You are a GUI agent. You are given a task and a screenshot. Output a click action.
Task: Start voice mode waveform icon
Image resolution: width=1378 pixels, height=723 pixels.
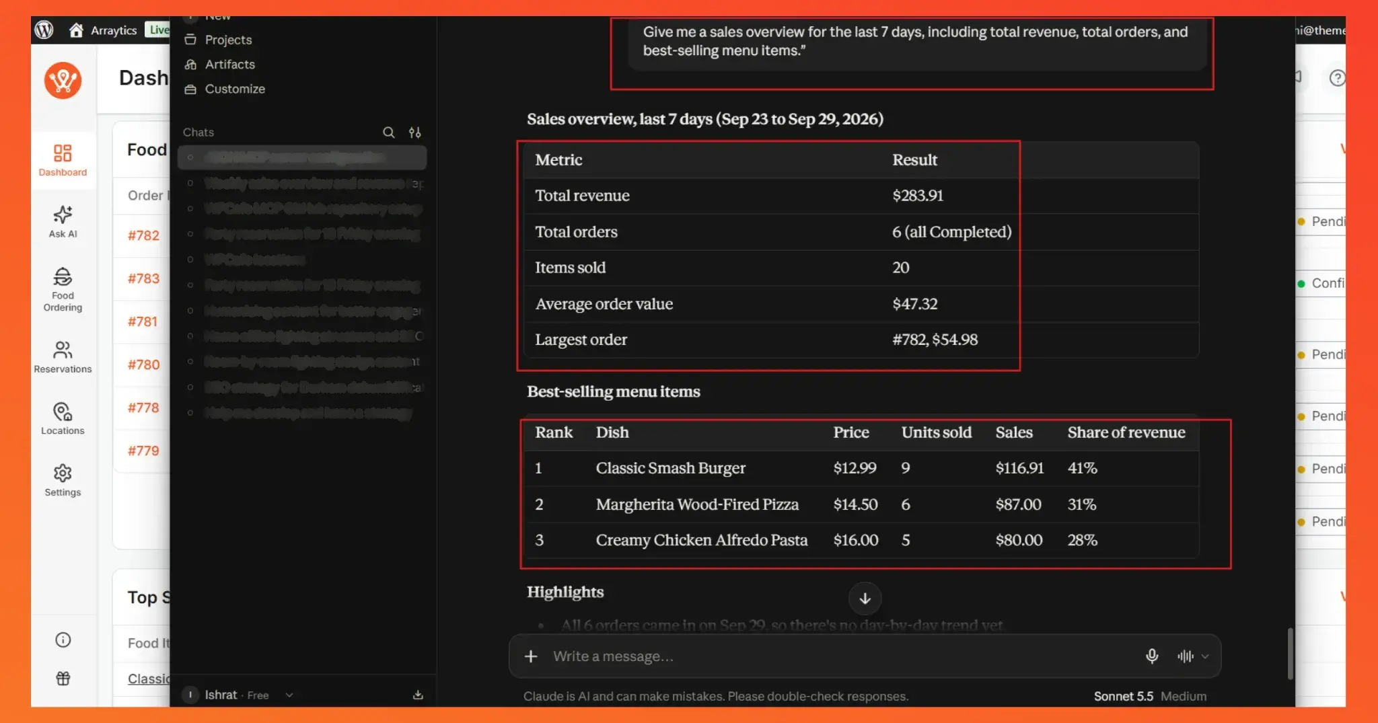pyautogui.click(x=1186, y=656)
